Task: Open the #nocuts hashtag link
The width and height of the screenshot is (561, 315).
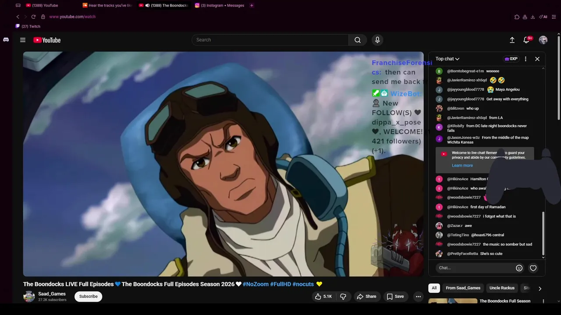Action: tap(303, 284)
